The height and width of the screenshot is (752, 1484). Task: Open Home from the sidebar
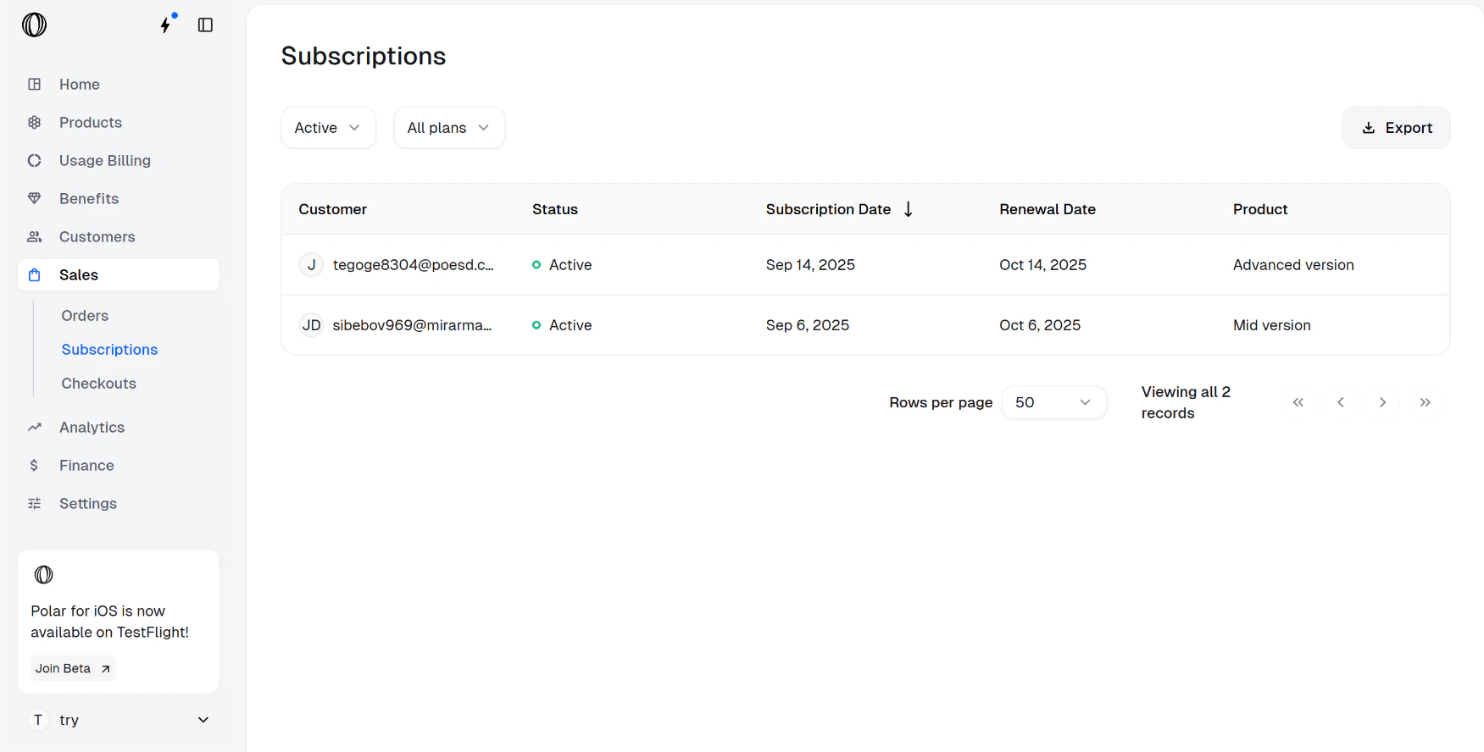click(x=118, y=84)
